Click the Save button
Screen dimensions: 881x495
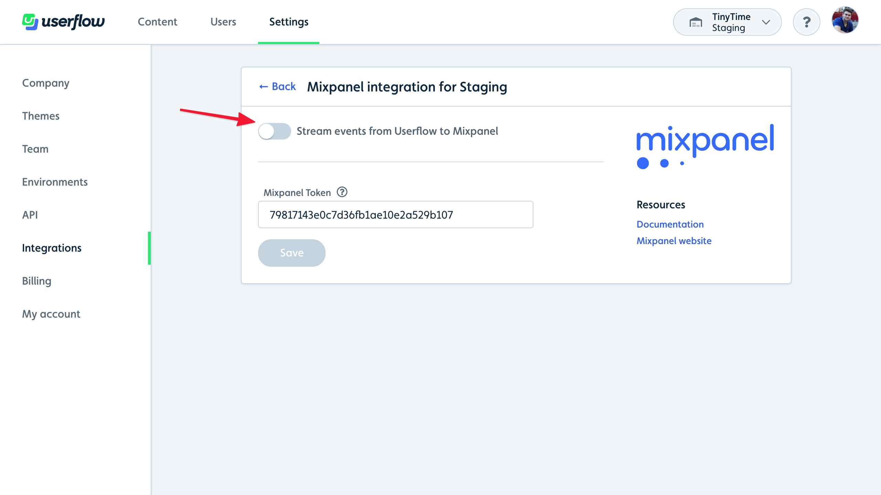coord(291,253)
